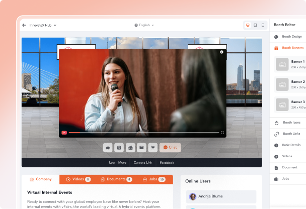Click the globe icon beside English
The image size is (306, 209).
point(136,25)
